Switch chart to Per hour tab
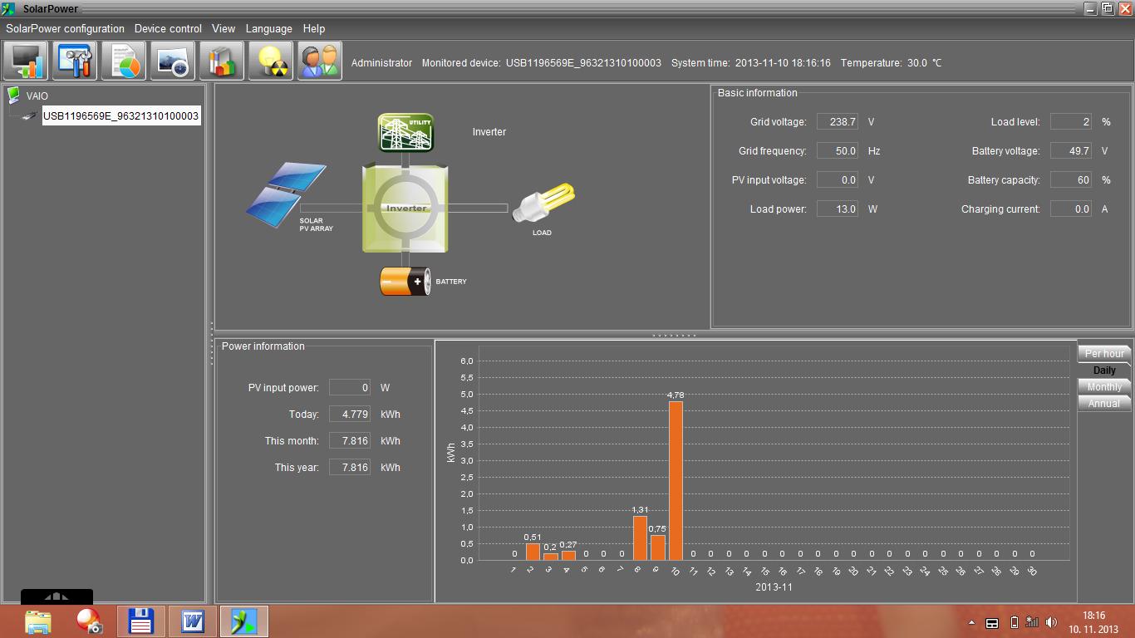This screenshot has width=1135, height=638. pyautogui.click(x=1103, y=353)
